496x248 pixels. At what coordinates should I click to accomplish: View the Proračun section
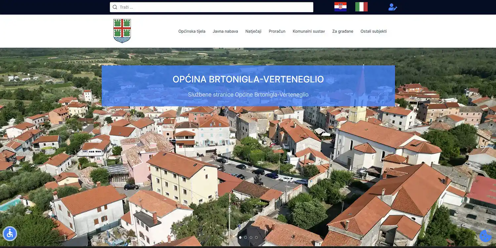(x=277, y=31)
